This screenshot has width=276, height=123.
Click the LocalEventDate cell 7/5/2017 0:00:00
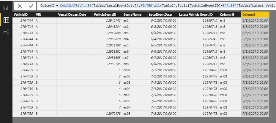[x=163, y=95]
